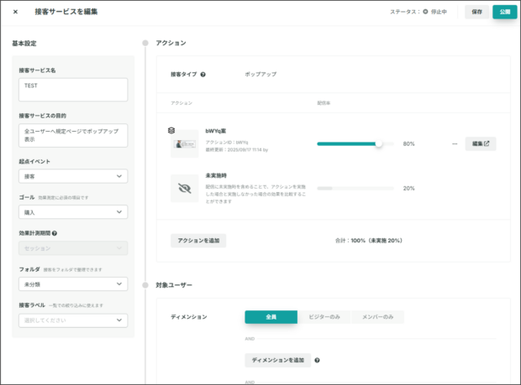Click the help icon beside 接客タイプ

203,75
